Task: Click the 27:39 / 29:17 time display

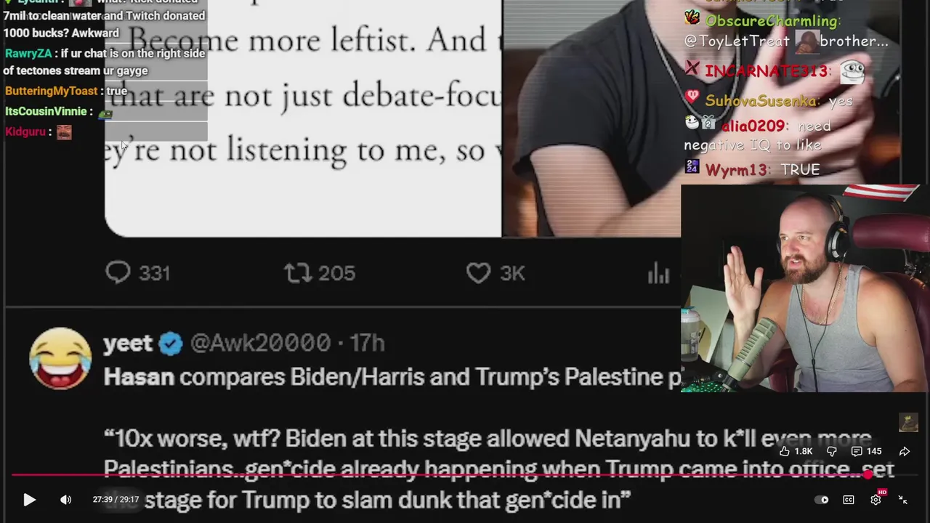Action: point(116,500)
